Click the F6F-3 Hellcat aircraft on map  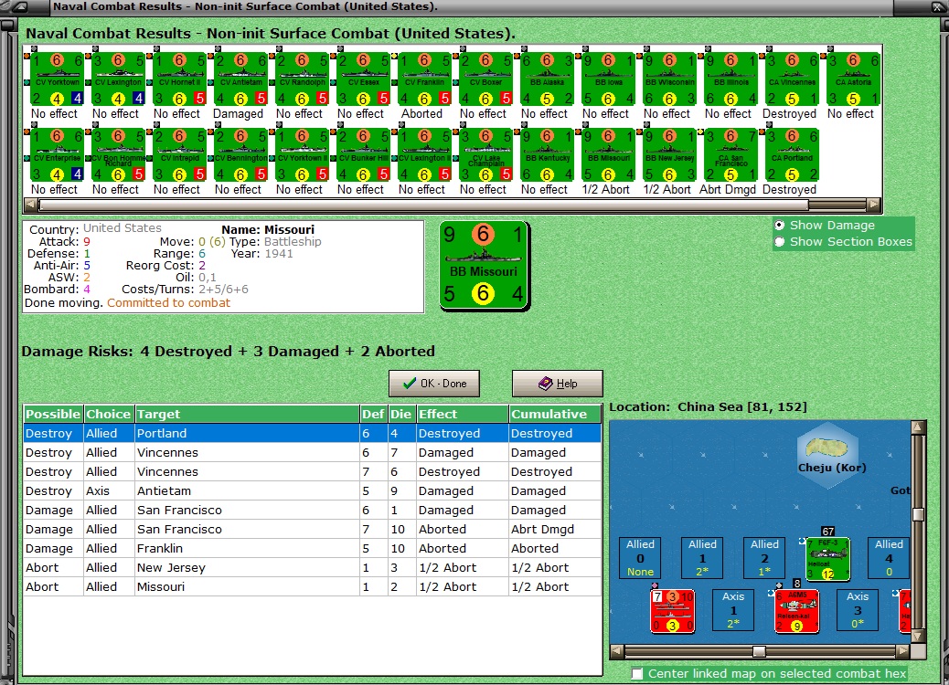click(x=827, y=558)
